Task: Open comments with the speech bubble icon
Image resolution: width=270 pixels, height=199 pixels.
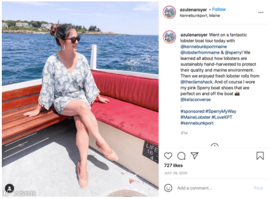Action: pos(181,156)
